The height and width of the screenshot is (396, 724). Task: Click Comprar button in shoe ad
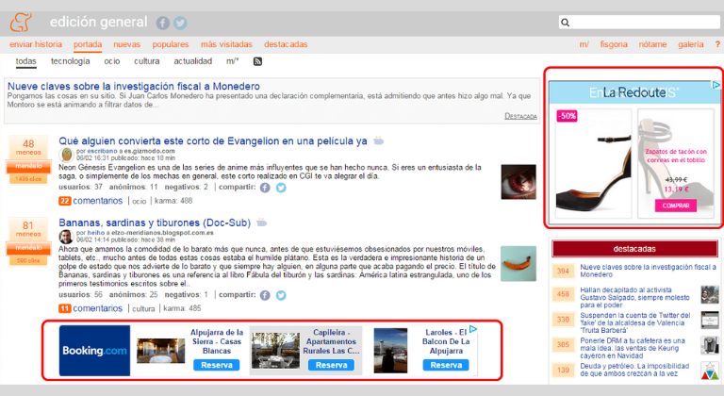[676, 206]
